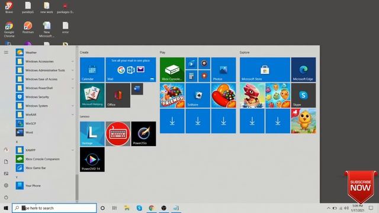Open the Calculator small tile
This screenshot has width=379, height=213.
coord(191,76)
